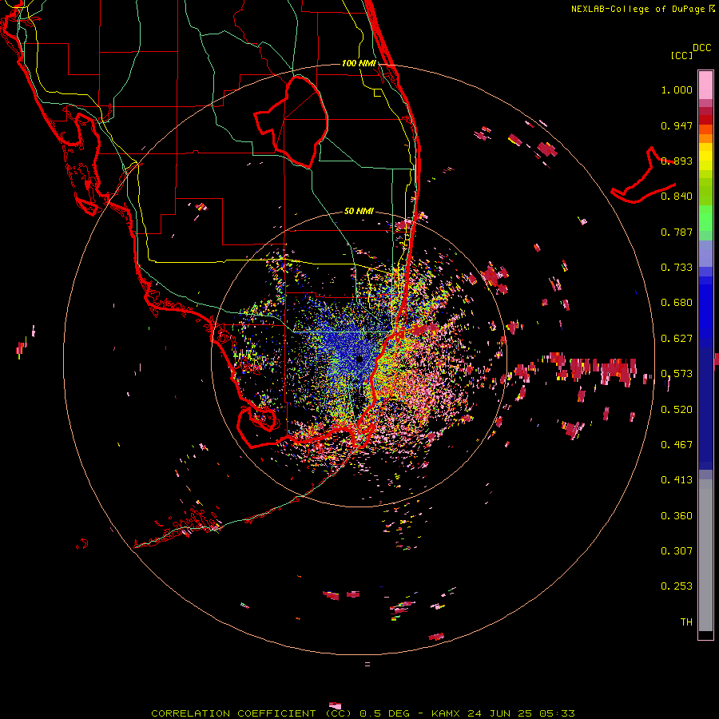The image size is (719, 719).
Task: Click the TH label at the scale bottom
Action: point(686,622)
